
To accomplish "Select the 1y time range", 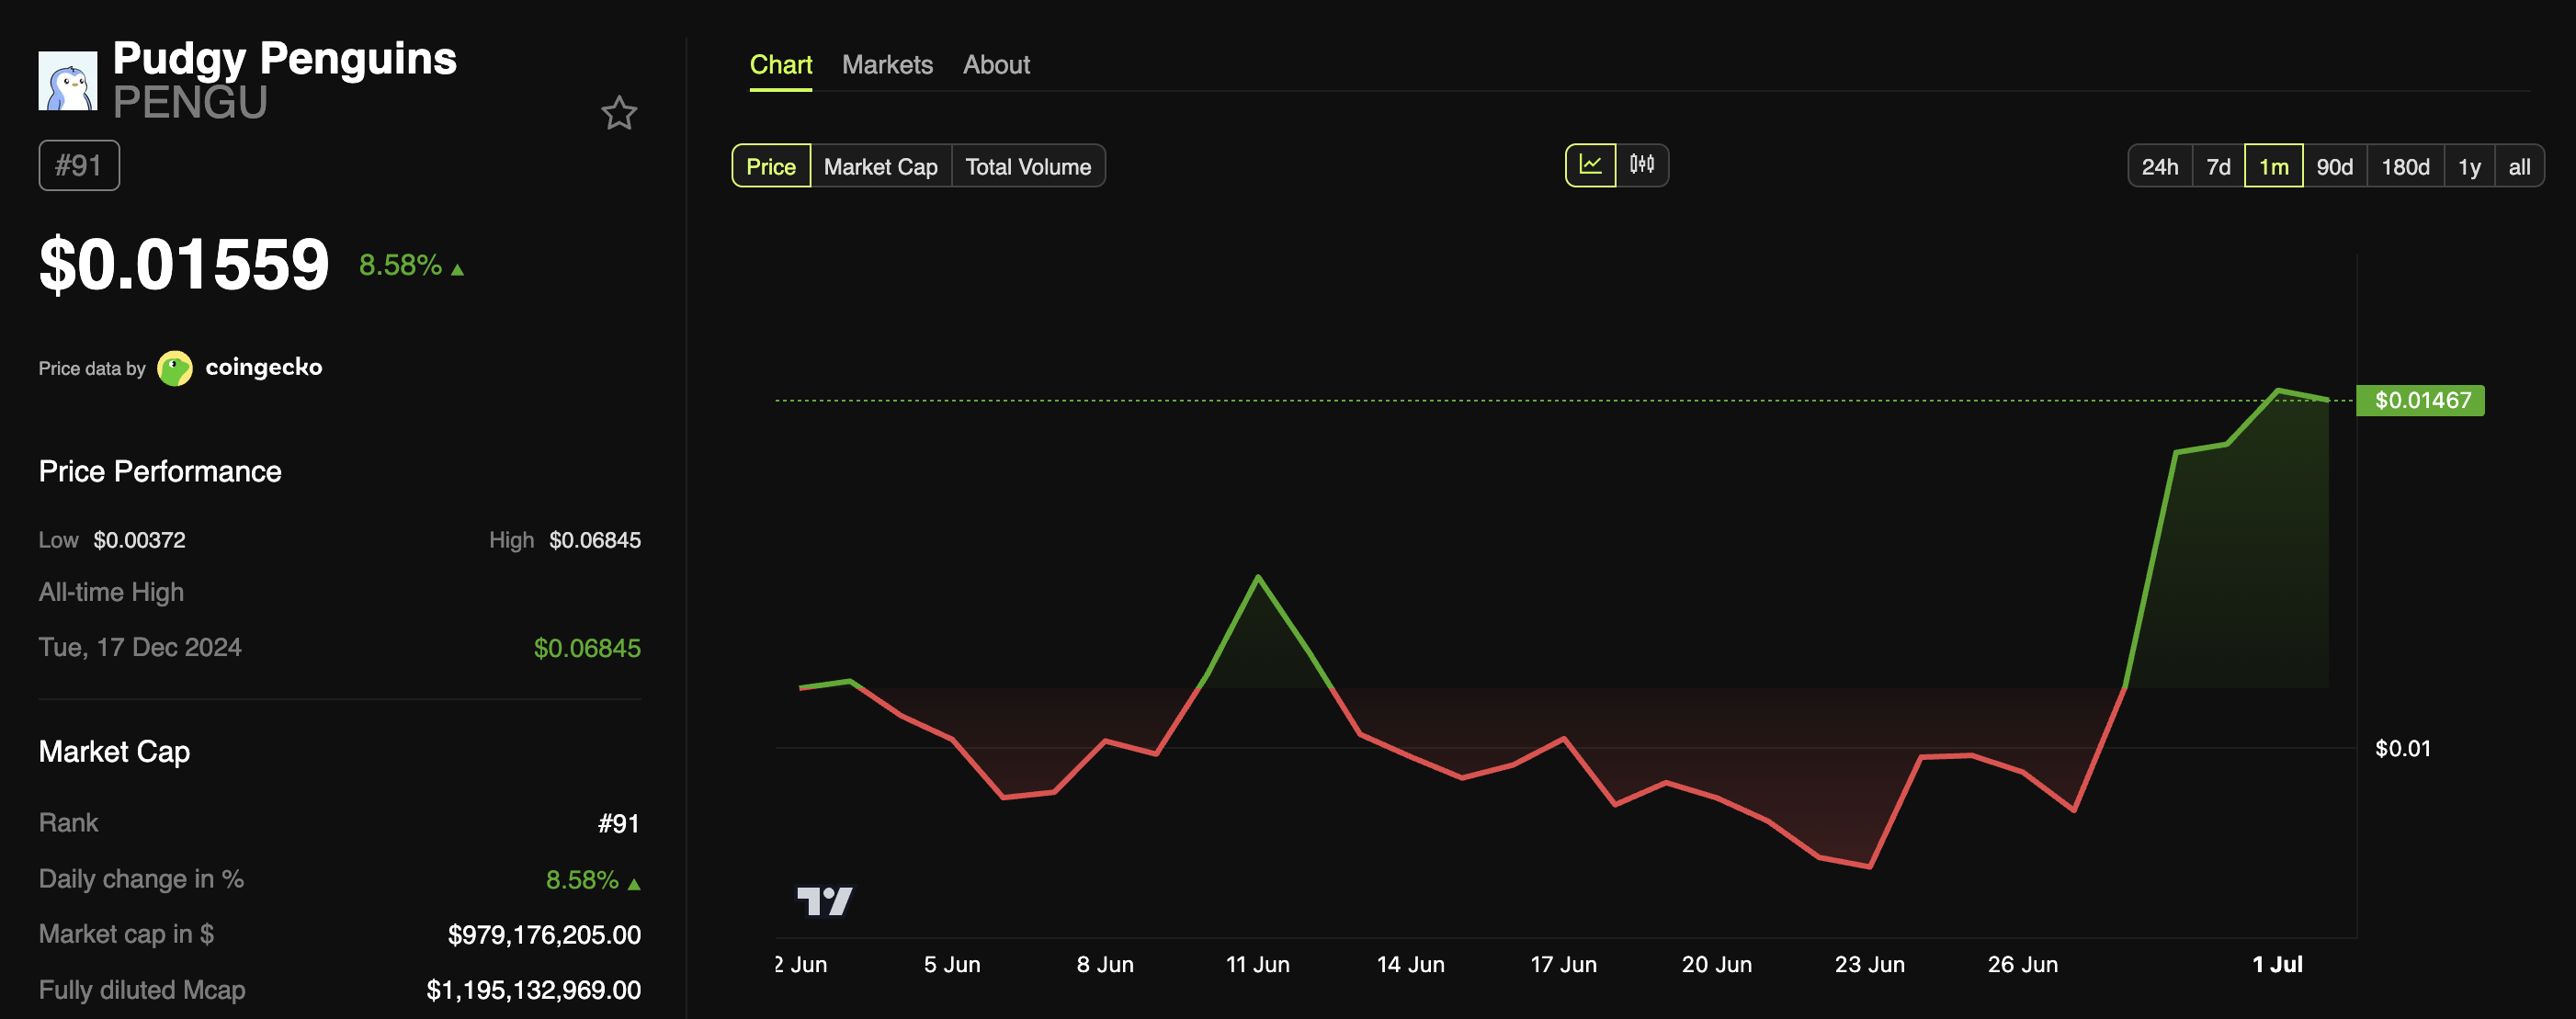I will point(2469,166).
